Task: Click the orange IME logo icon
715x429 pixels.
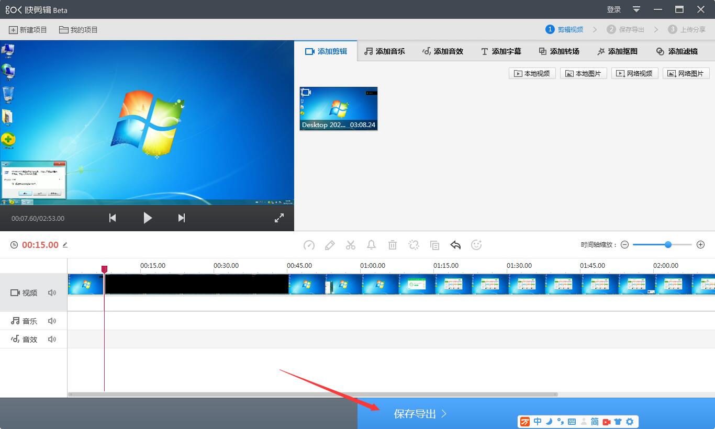Action: 525,422
